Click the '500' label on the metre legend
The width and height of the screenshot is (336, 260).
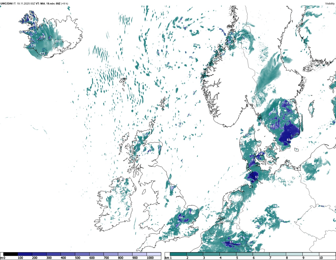pyautogui.click(x=77, y=258)
